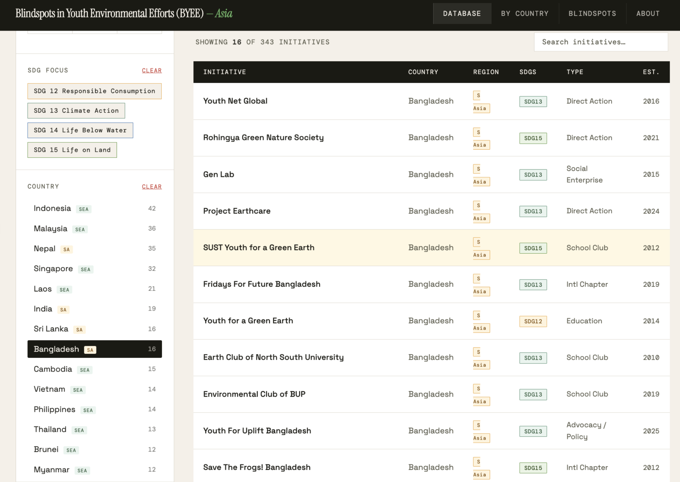Click year 2024 in Project Earthcare row
Screen dimensions: 680x482
click(x=651, y=211)
